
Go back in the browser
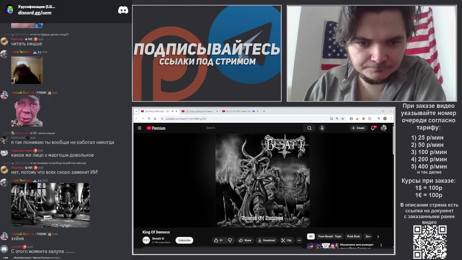click(x=137, y=118)
